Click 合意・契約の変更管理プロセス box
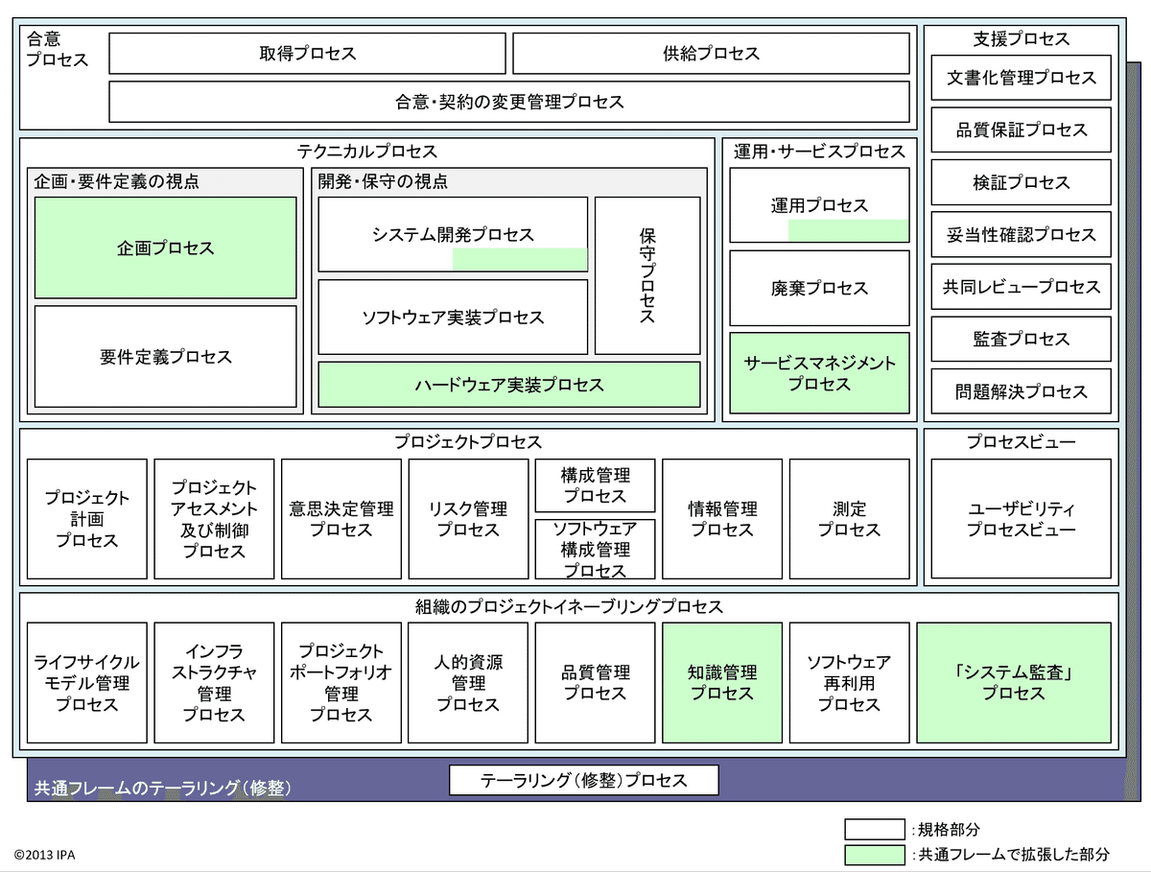This screenshot has height=872, width=1151. click(x=509, y=102)
